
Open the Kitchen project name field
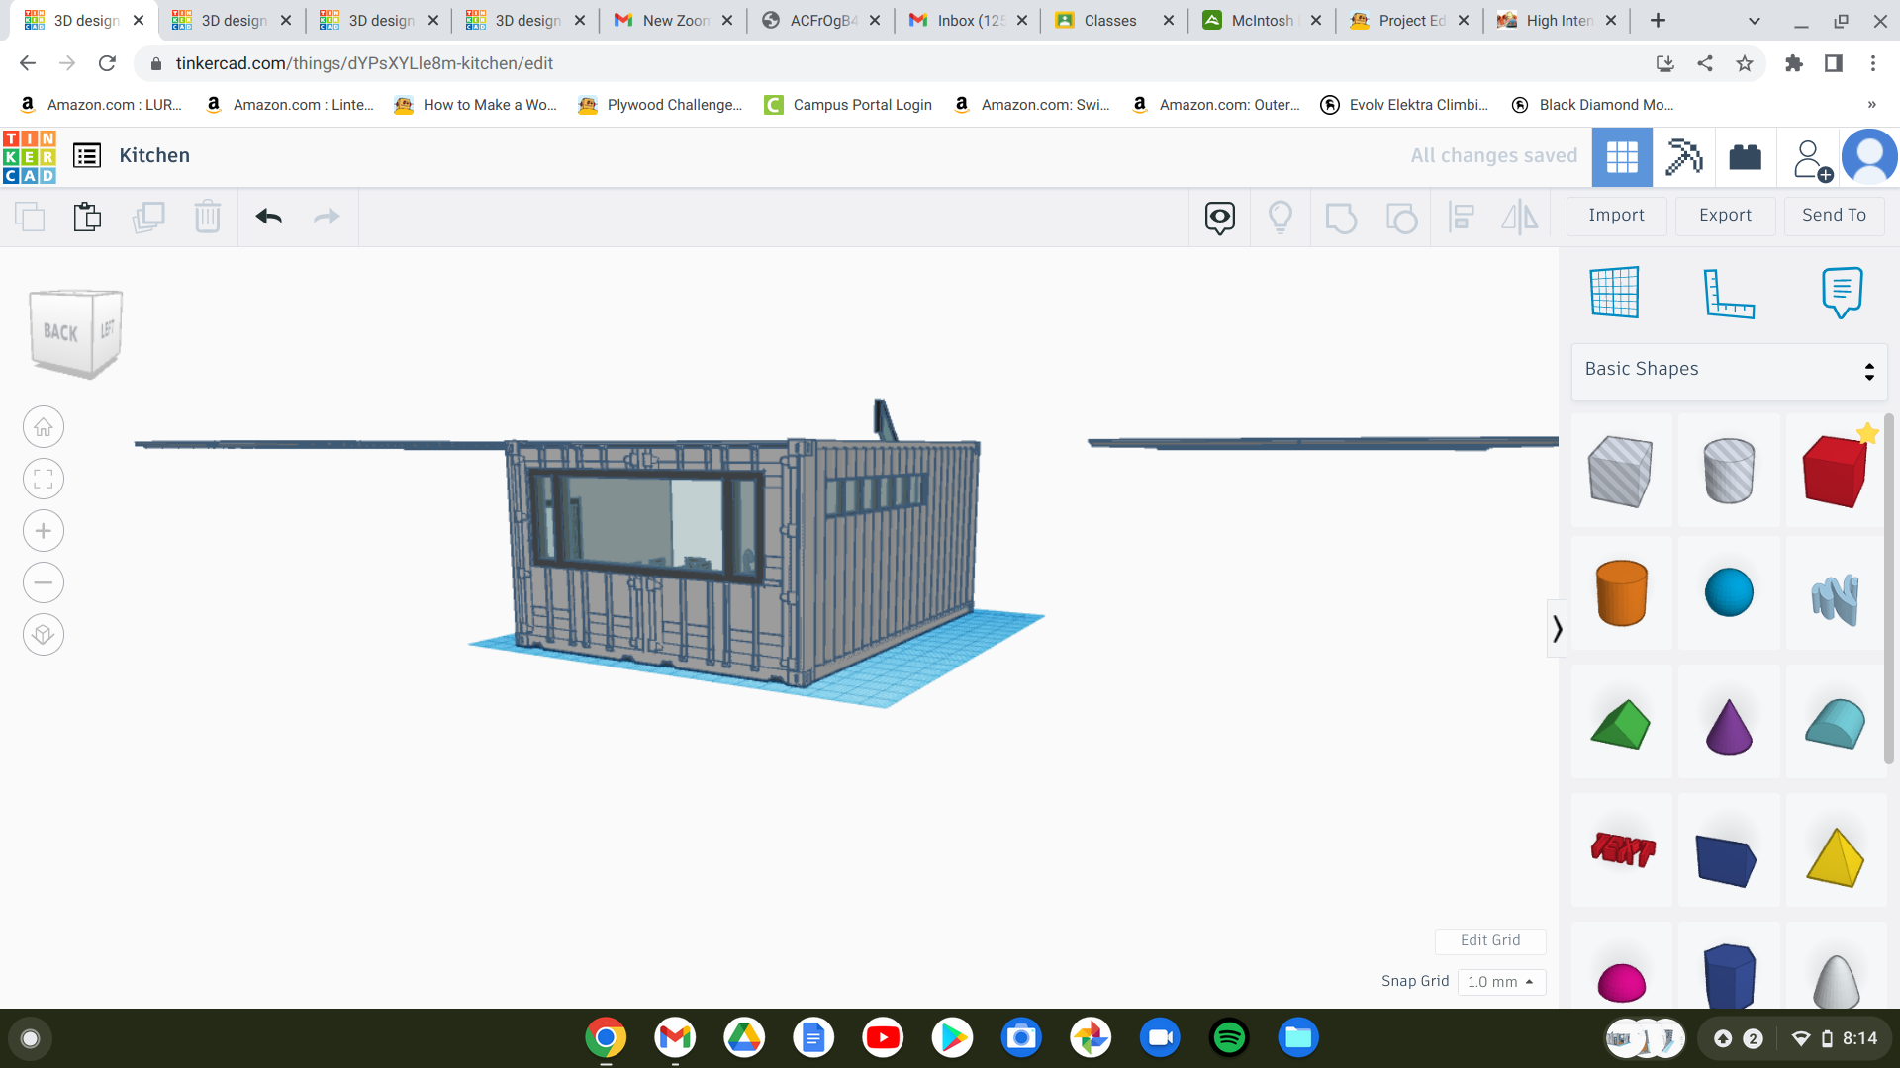pyautogui.click(x=154, y=154)
